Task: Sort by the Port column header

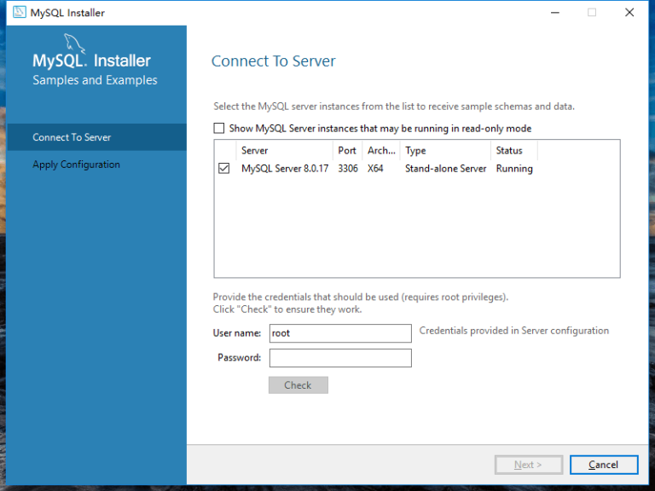Action: 348,150
